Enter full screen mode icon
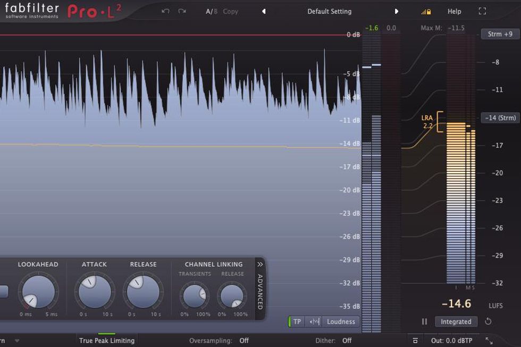521x347 pixels. (482, 11)
